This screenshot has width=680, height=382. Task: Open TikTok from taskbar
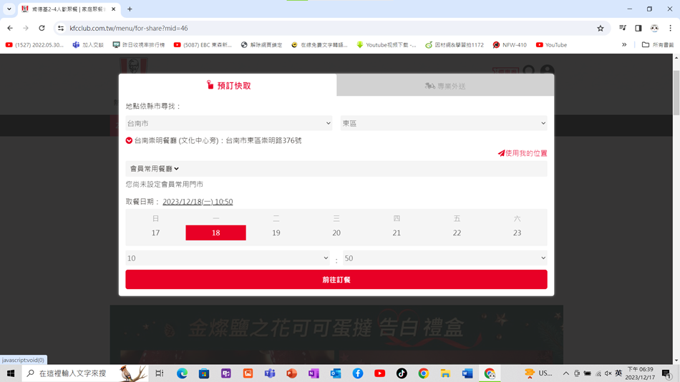[402, 373]
